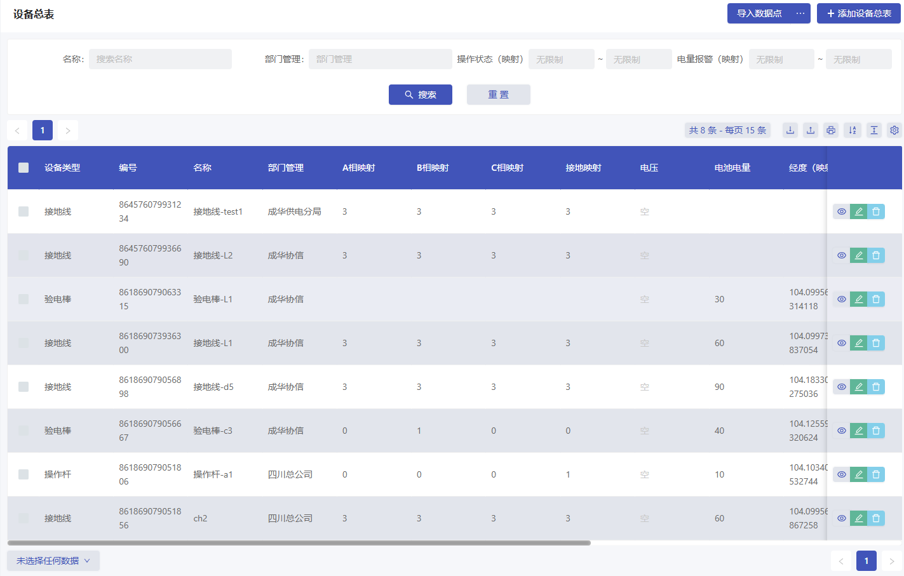Open the 部门管理 filter dropdown

tap(381, 59)
